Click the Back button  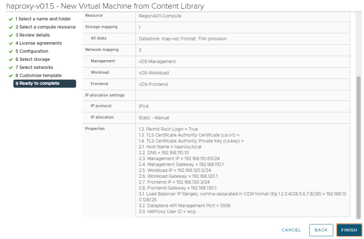(x=321, y=230)
